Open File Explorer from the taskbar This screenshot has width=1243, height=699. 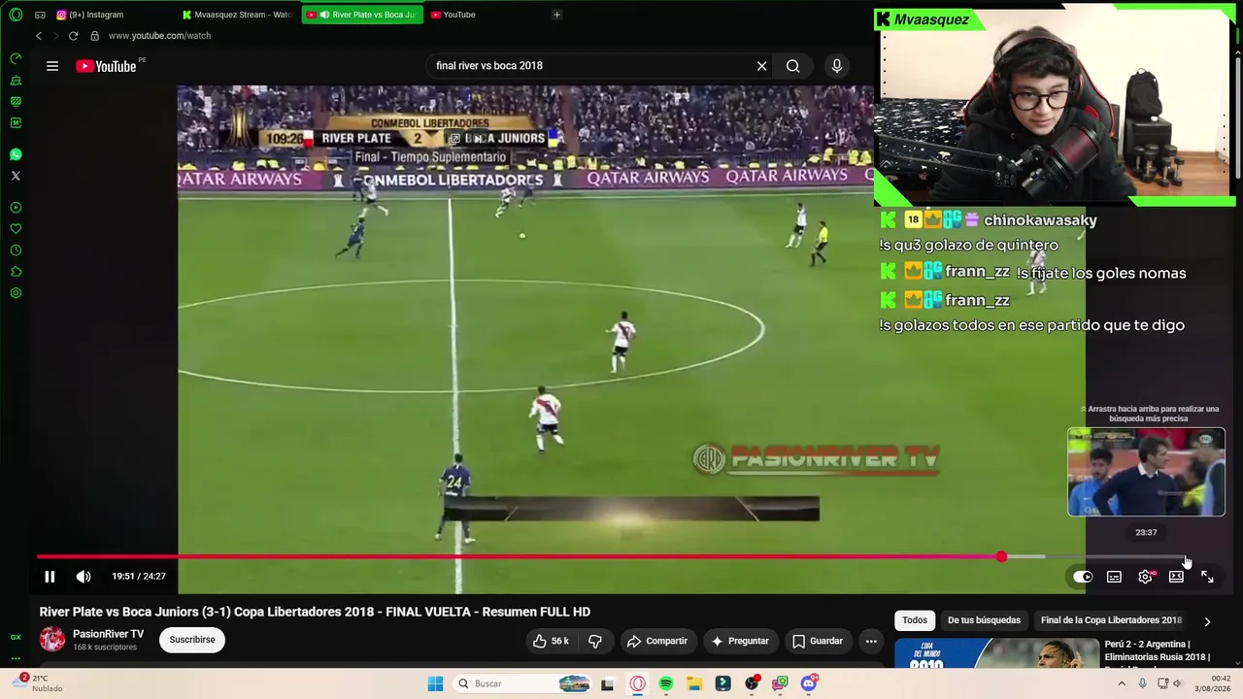[x=694, y=683]
